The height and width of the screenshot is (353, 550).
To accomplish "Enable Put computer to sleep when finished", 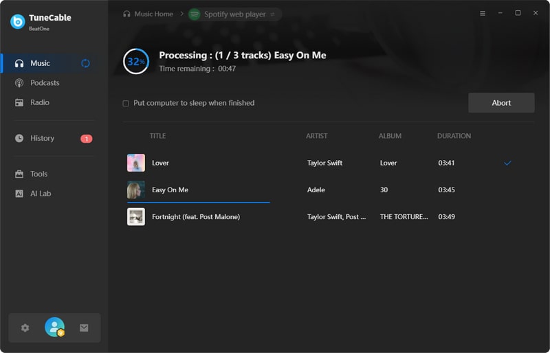I will click(x=126, y=104).
